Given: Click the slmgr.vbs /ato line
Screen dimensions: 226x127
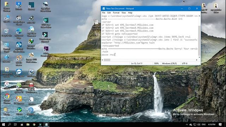Looking at the screenshot, I should point(149,40).
